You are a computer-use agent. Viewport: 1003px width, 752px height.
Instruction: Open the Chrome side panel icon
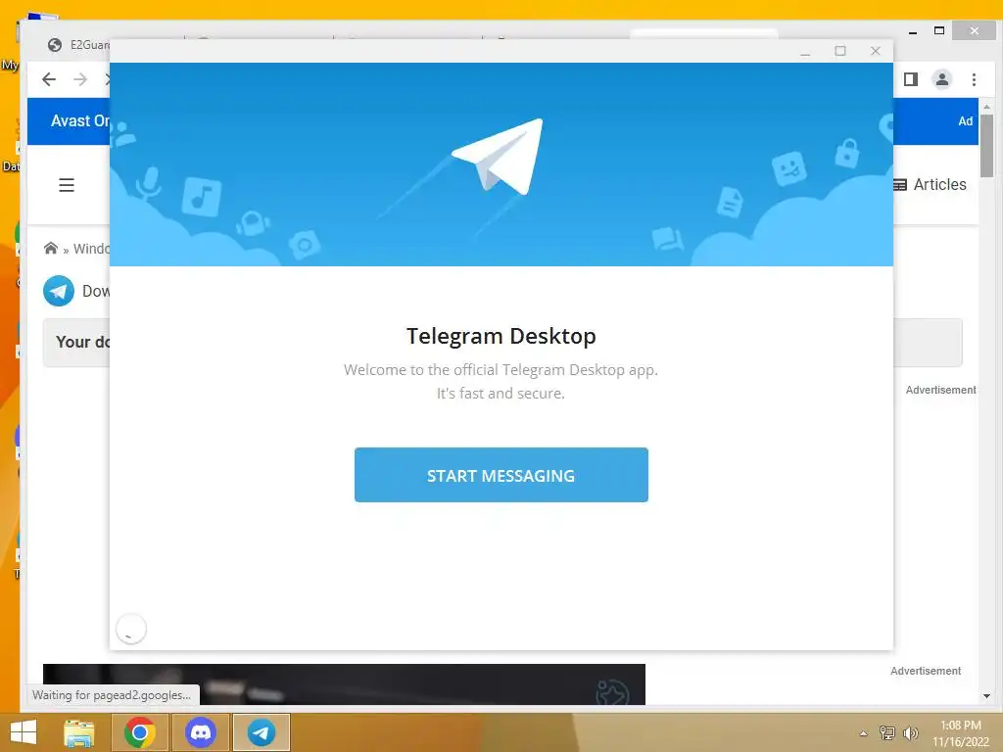tap(911, 79)
